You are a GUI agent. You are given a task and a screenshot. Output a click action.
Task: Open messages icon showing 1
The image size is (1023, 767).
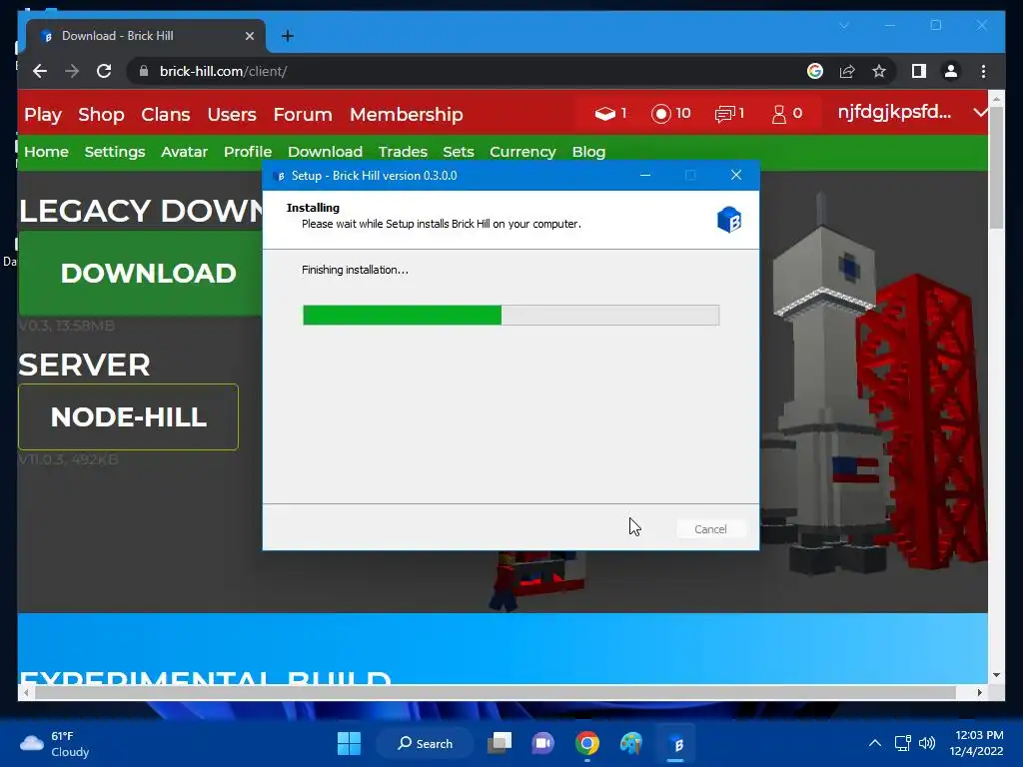click(724, 114)
